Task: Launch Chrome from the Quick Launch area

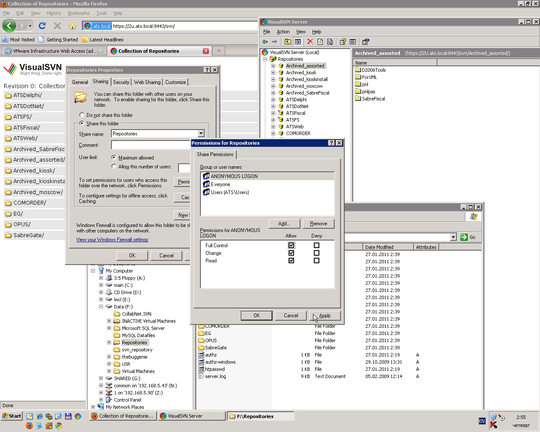Action: [x=59, y=426]
